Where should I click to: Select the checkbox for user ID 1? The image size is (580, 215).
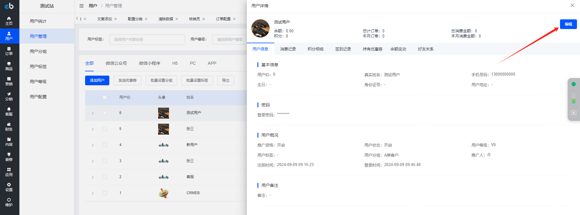[x=105, y=193]
